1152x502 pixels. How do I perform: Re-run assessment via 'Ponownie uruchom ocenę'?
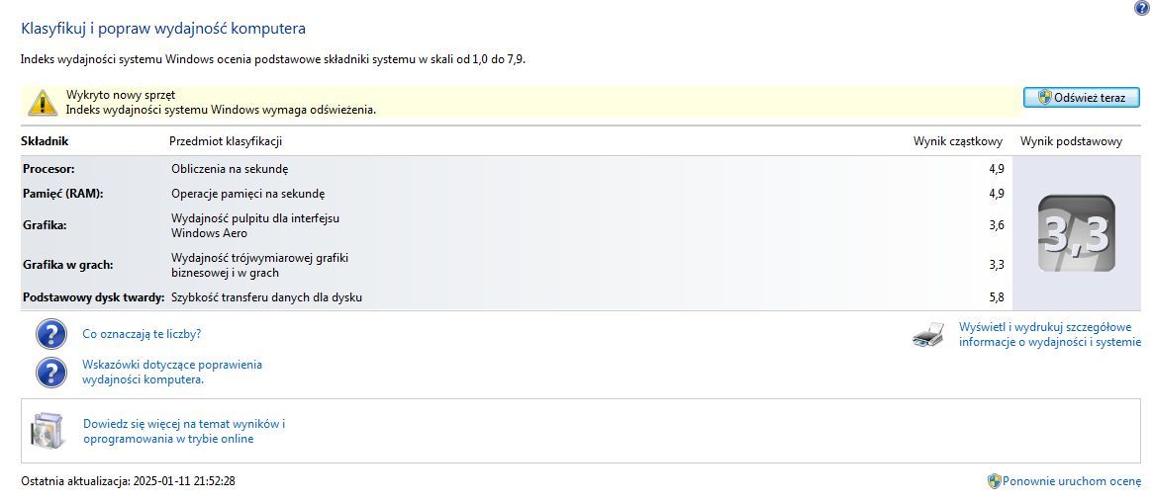click(x=1071, y=481)
